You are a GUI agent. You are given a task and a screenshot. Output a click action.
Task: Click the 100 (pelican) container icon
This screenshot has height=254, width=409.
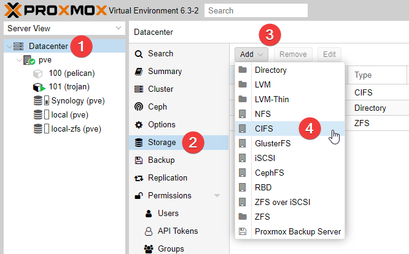pos(39,73)
